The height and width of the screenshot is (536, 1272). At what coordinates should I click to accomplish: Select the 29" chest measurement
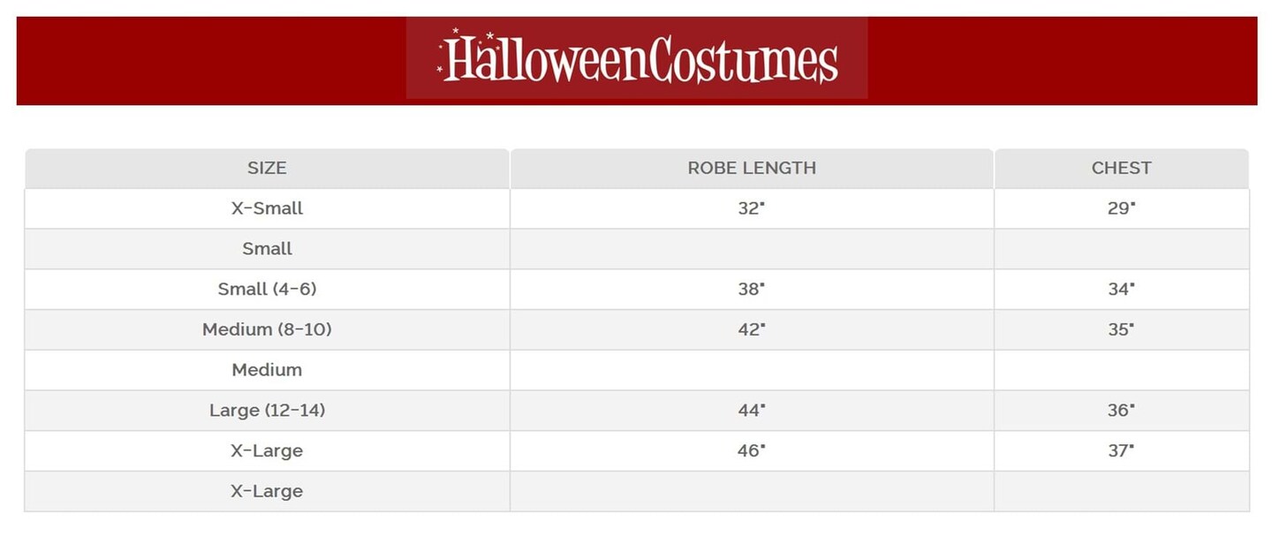click(1120, 208)
